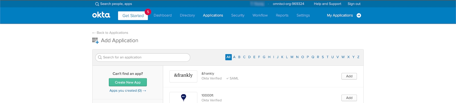Open the Directory menu
The height and width of the screenshot is (103, 456).
click(187, 15)
